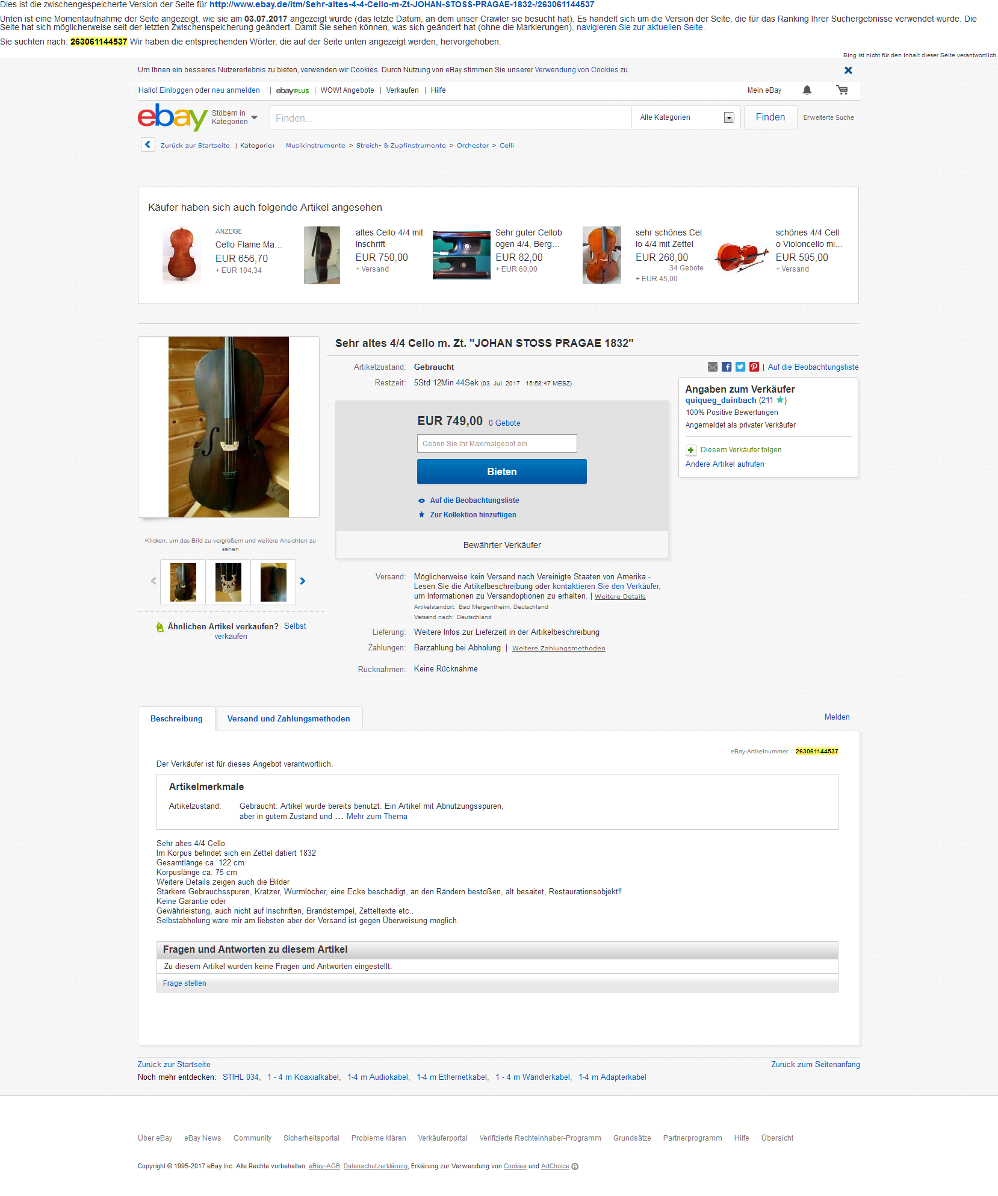This screenshot has height=1196, width=998.
Task: Open the shopping cart icon
Action: (x=842, y=90)
